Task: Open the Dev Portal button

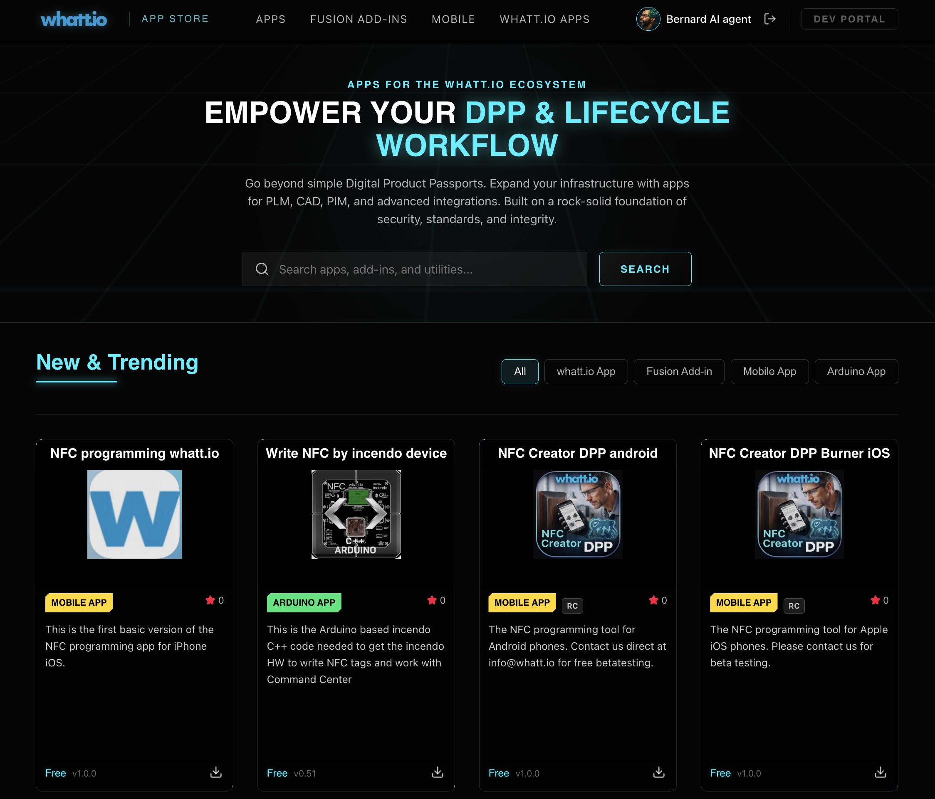Action: (849, 20)
